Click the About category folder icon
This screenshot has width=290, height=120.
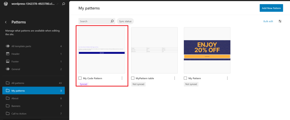coord(8,98)
